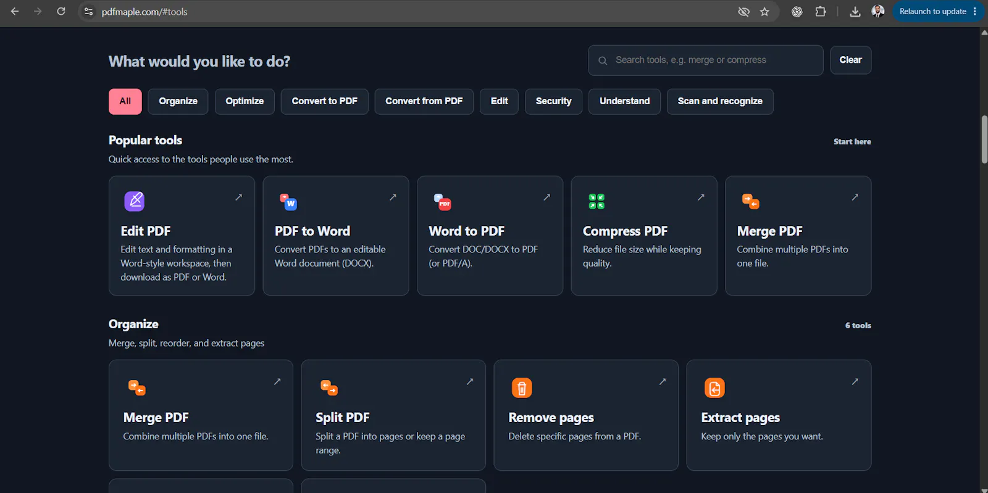Click the Remove pages trash icon
The image size is (988, 493).
[x=522, y=388]
